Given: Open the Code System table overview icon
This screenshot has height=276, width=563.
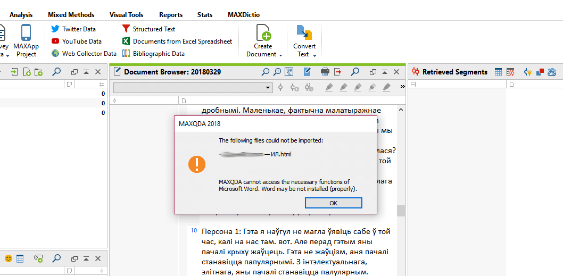Looking at the screenshot, I should (20, 258).
